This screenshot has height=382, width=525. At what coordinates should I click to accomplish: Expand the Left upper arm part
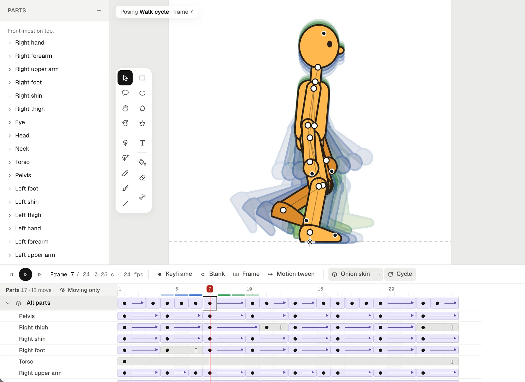(10, 255)
